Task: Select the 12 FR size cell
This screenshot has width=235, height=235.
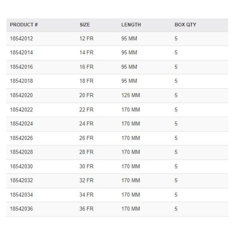Action: (x=86, y=38)
